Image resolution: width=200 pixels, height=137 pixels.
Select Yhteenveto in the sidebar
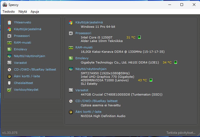(x=23, y=22)
